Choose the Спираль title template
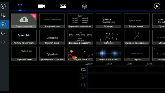Screen dimensions: 165x93 tap(137, 54)
